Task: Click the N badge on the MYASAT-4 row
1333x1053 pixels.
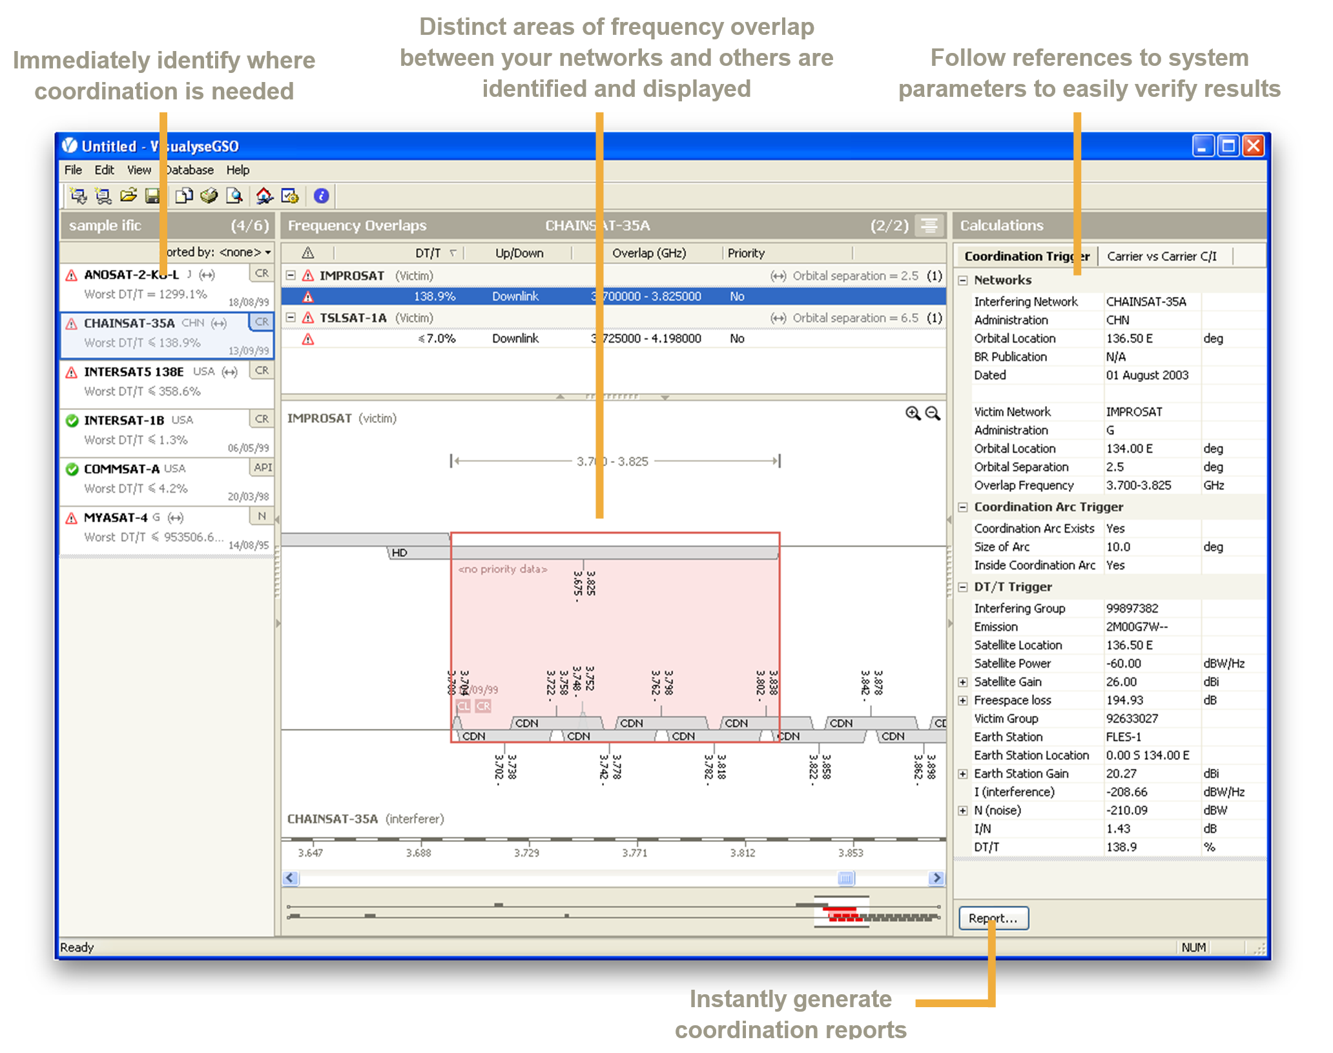Action: [x=262, y=516]
